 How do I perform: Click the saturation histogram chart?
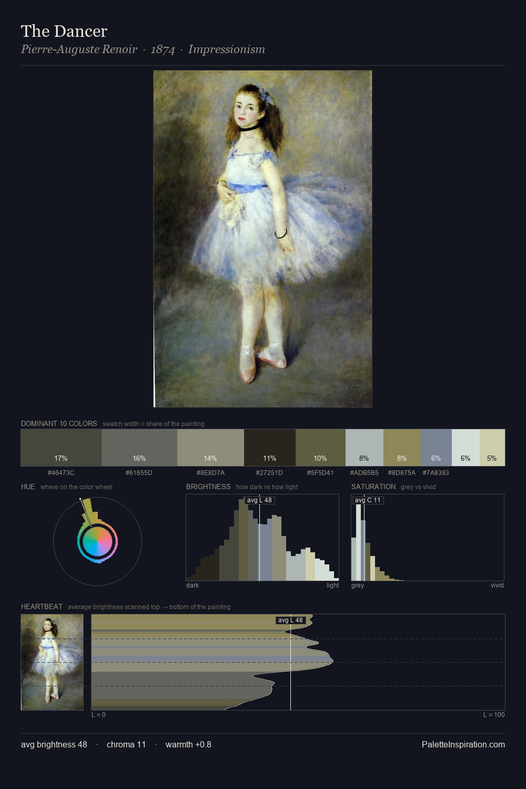coord(428,538)
